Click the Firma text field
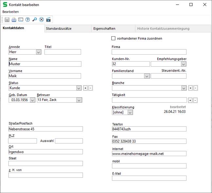Image resolution: width=212 pixels, height=193 pixels. [x=149, y=52]
